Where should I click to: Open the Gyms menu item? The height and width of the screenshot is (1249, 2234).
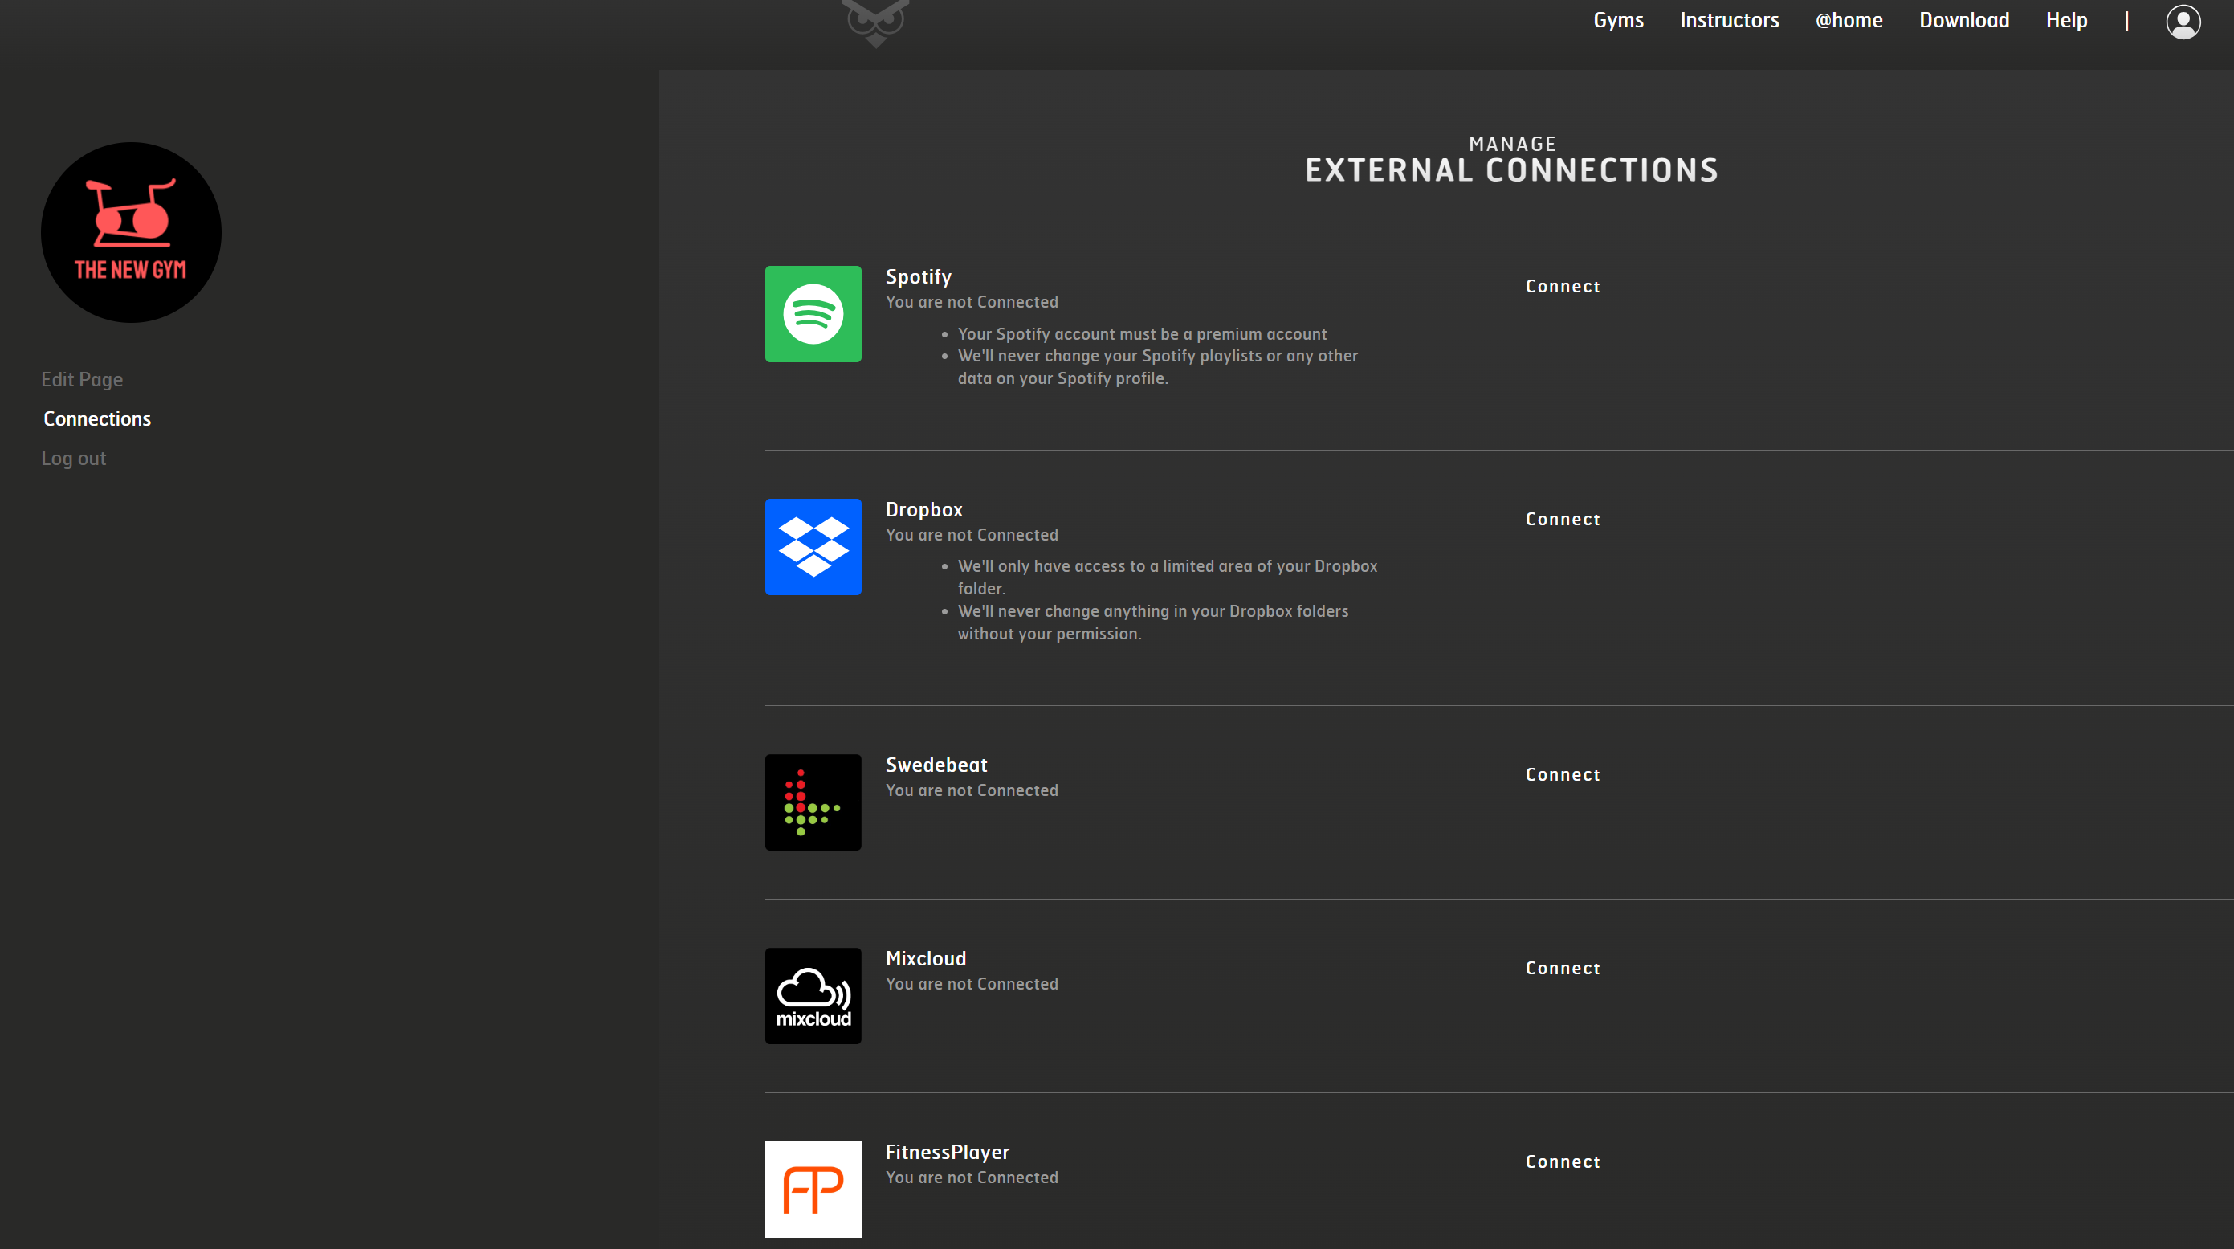click(1617, 19)
